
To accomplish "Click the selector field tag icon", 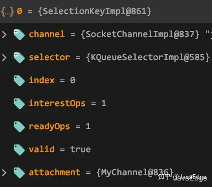I will pyautogui.click(x=19, y=57).
